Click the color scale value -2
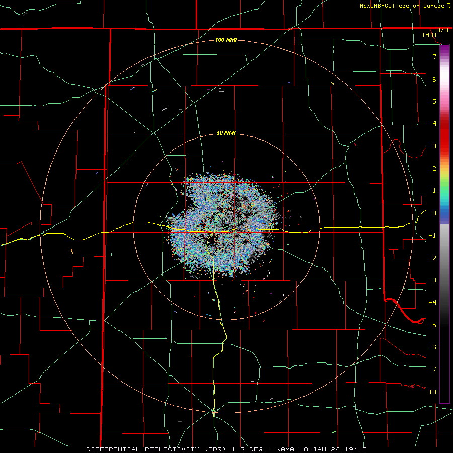The width and height of the screenshot is (453, 453). pos(432,258)
